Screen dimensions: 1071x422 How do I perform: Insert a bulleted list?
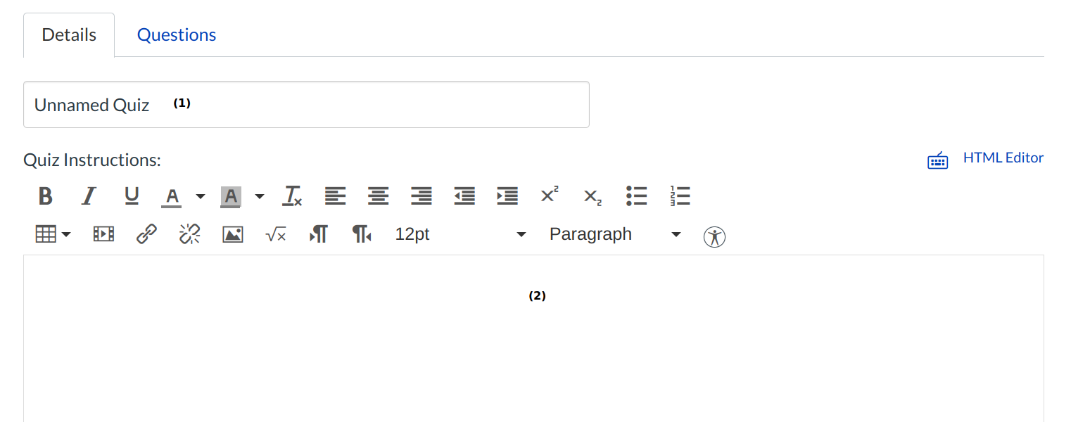point(636,196)
